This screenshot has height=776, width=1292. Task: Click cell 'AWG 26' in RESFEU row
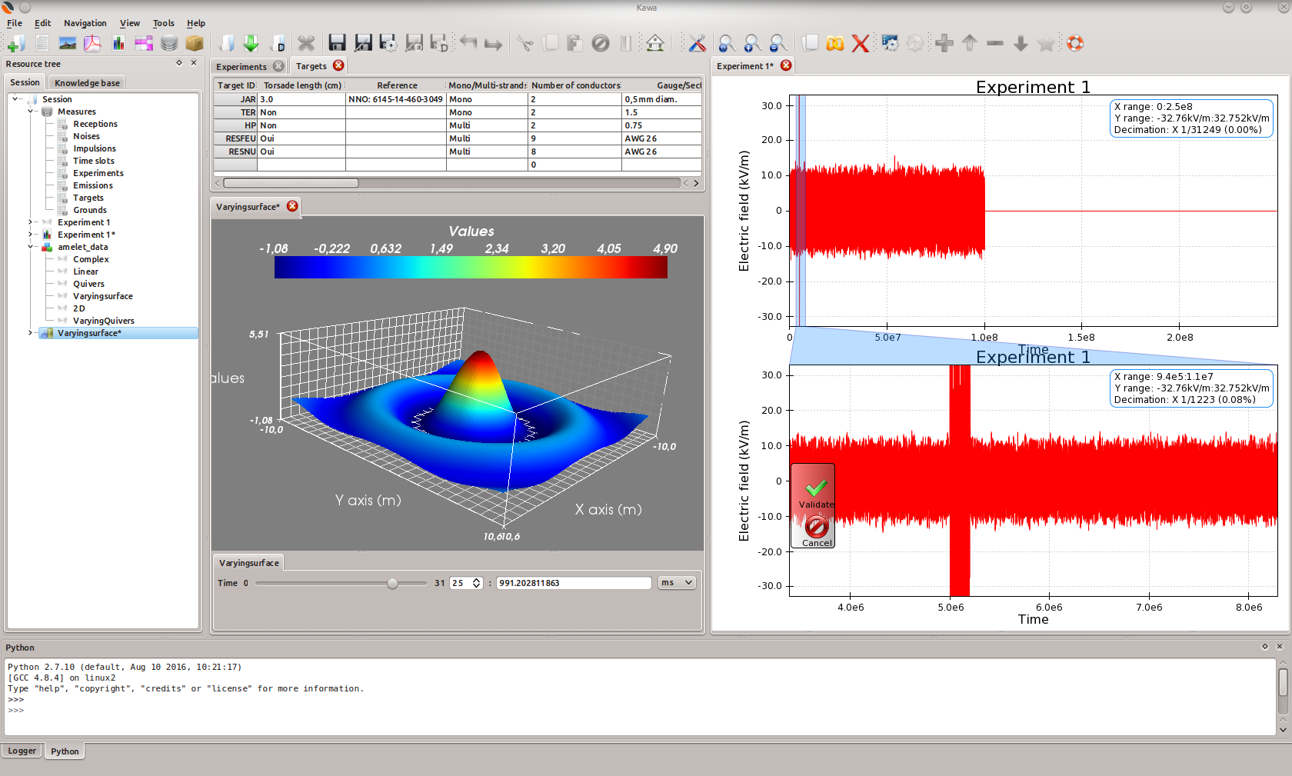[661, 138]
